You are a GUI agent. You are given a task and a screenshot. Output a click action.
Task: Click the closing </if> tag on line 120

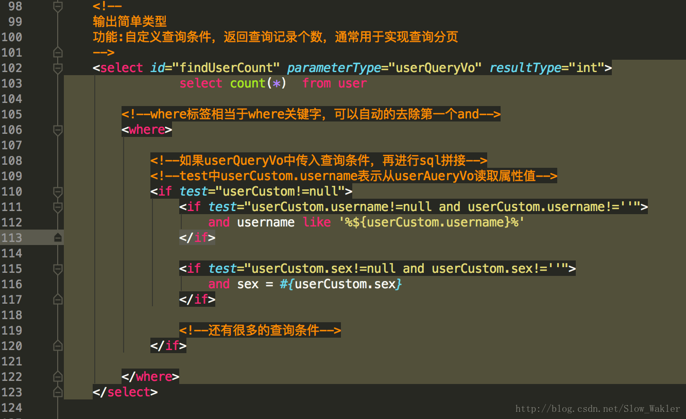coord(168,346)
